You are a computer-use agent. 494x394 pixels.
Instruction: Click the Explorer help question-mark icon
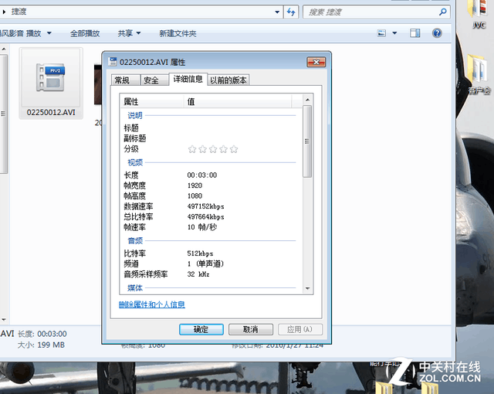[437, 33]
